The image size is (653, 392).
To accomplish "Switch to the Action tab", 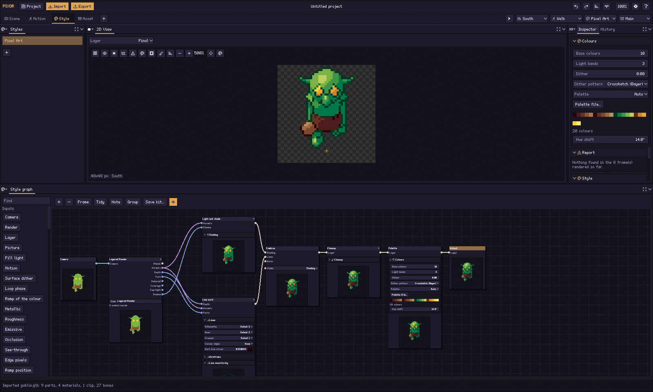I will click(37, 18).
